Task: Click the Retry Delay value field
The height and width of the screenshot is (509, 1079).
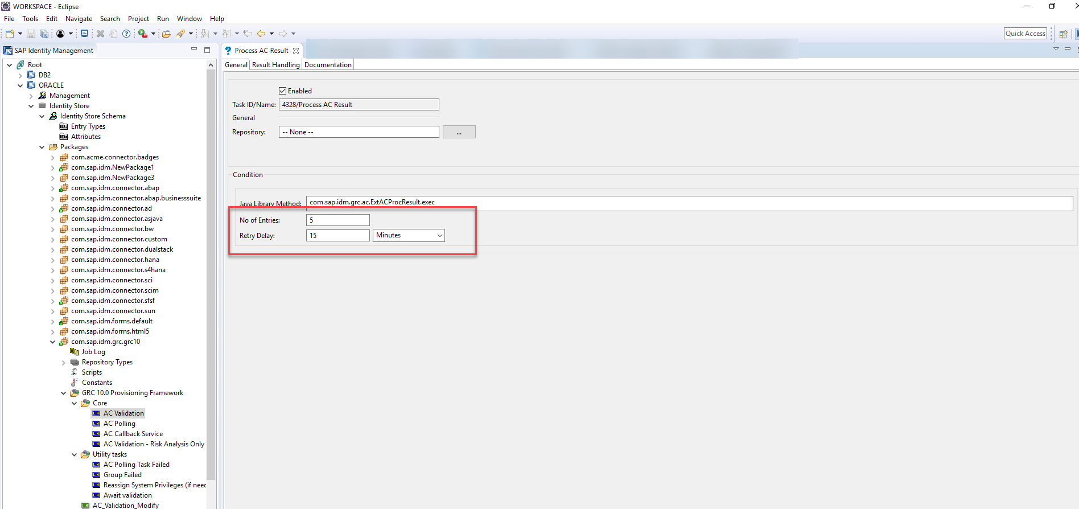Action: click(x=338, y=235)
